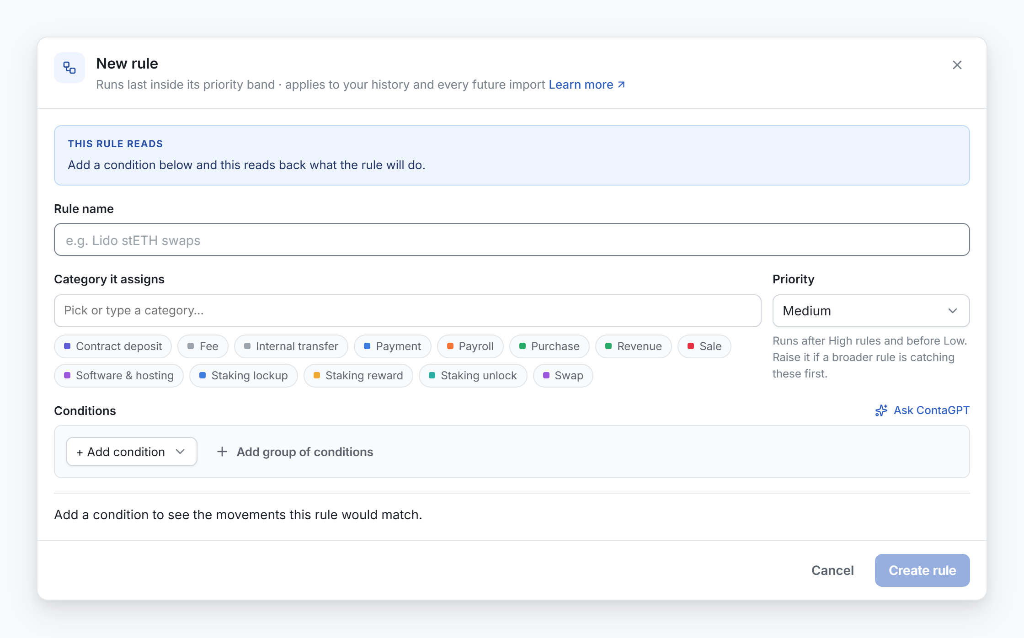Select the Staking unlock chip
1024x638 pixels.
coord(473,376)
